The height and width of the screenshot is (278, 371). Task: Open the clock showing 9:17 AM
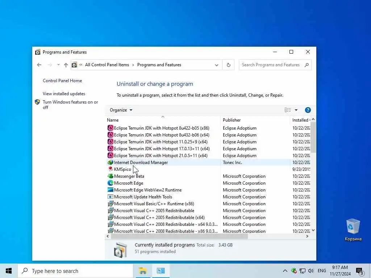[x=340, y=271]
